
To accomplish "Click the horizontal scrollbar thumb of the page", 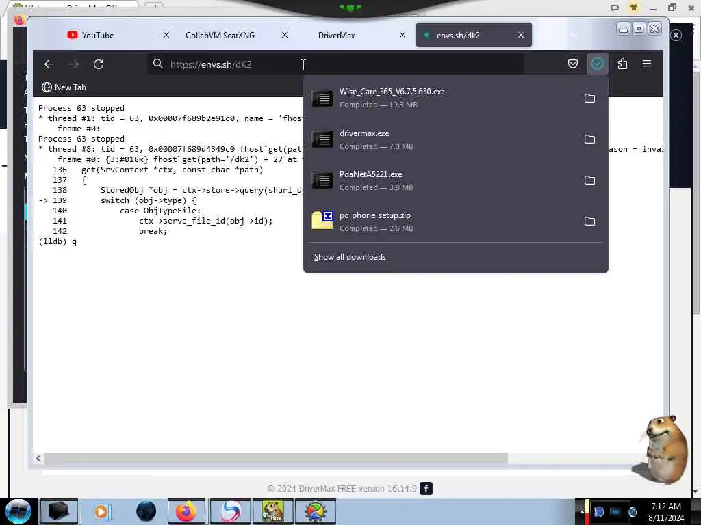I will (x=276, y=458).
